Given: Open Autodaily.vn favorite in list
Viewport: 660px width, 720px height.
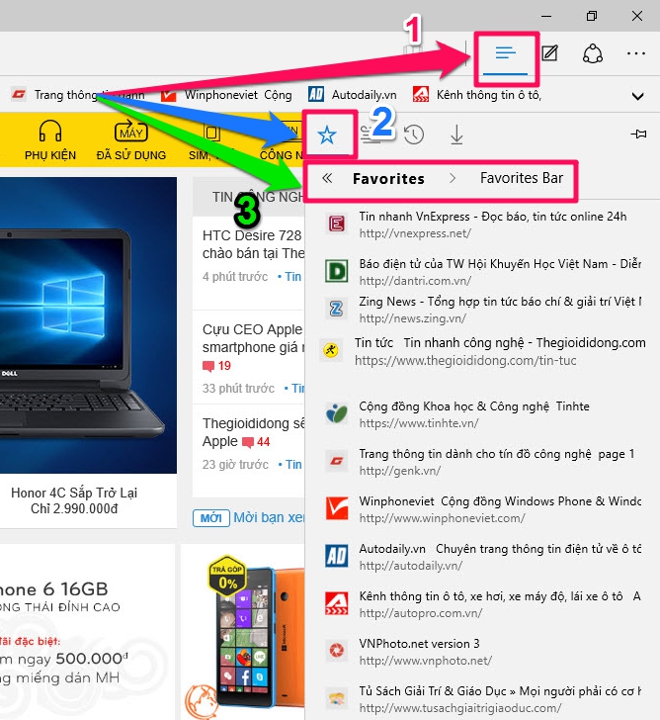Looking at the screenshot, I should coord(481,557).
